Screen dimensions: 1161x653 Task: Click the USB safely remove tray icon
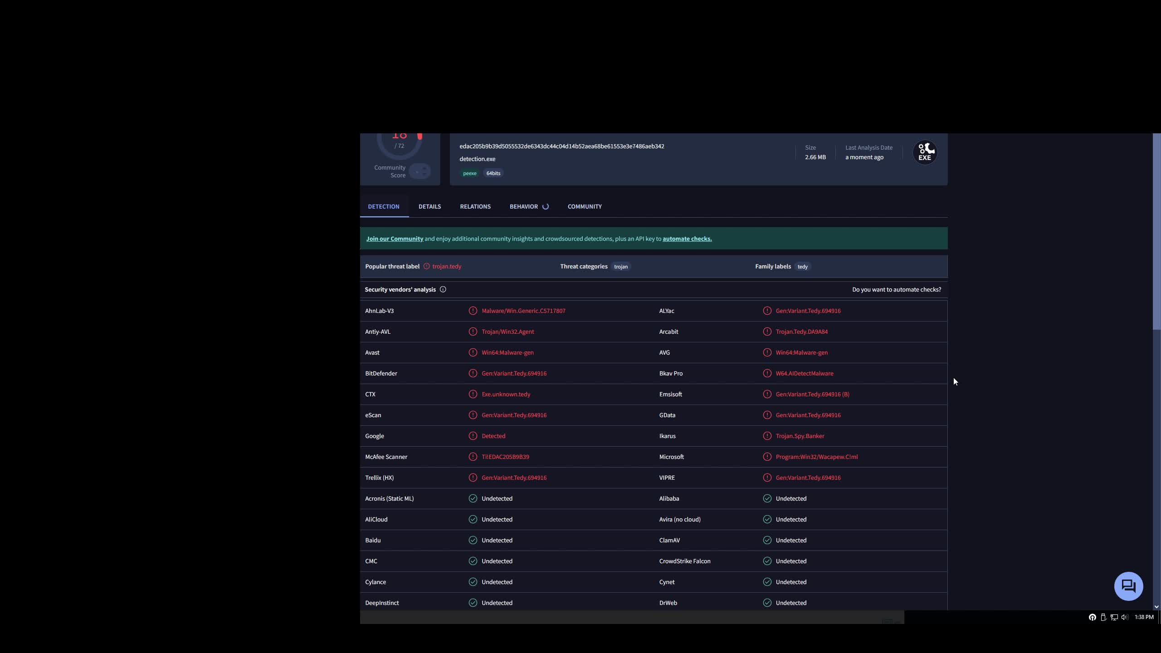tap(1103, 617)
